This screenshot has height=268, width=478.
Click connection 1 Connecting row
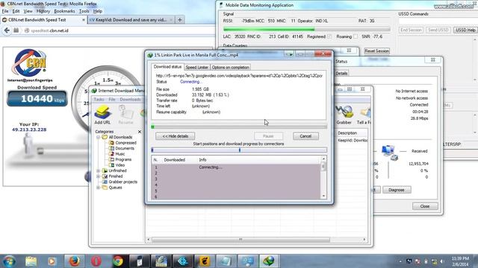point(236,167)
